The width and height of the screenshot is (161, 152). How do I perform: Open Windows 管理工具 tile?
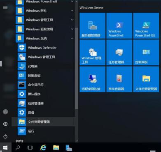[x=93, y=53]
